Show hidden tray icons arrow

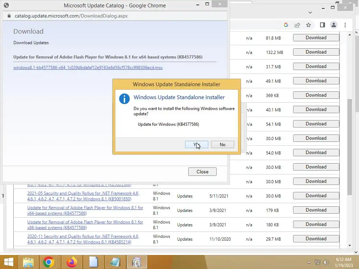[309, 262]
